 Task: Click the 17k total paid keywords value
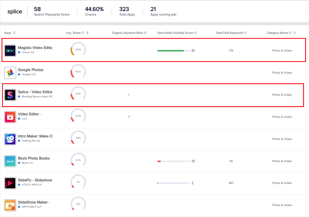coord(231,51)
